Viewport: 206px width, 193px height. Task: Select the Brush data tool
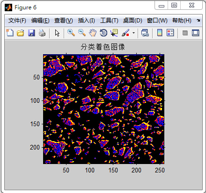click(125, 33)
